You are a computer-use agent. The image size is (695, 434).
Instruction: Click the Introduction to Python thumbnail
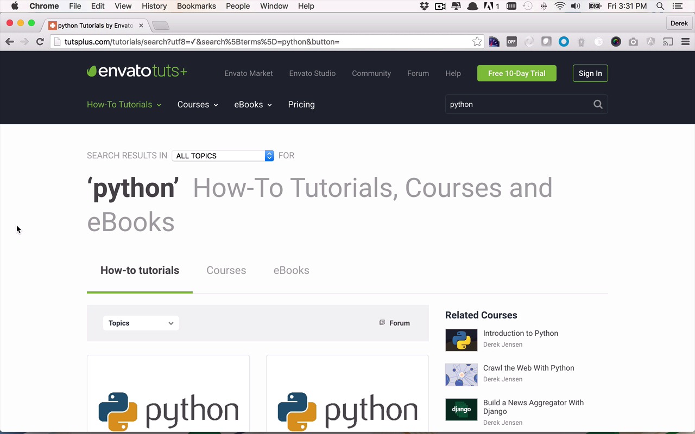462,340
